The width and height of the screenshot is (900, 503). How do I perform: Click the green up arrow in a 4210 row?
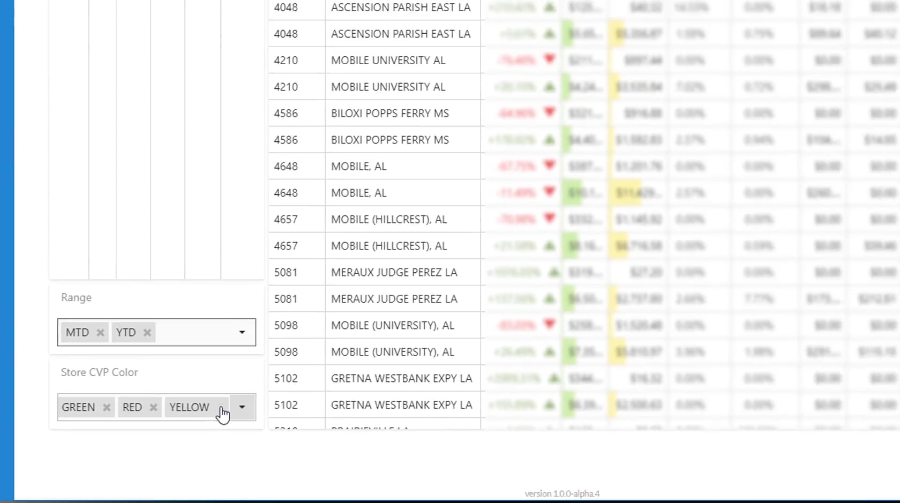549,87
